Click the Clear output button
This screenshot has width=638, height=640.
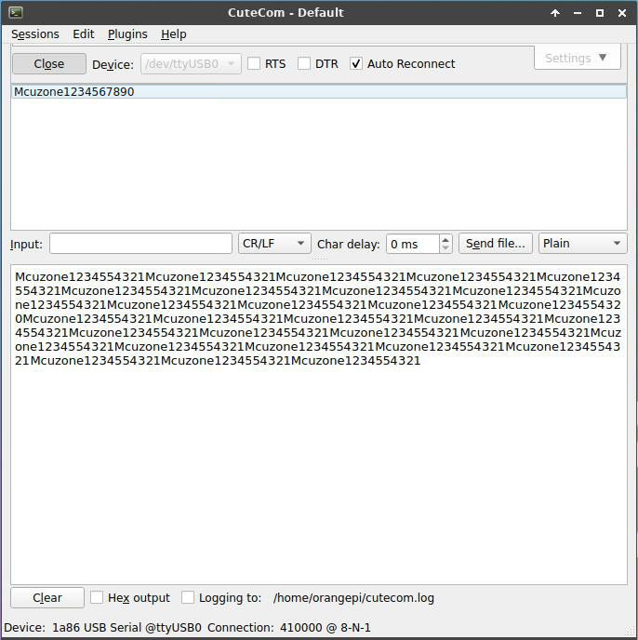pyautogui.click(x=47, y=598)
